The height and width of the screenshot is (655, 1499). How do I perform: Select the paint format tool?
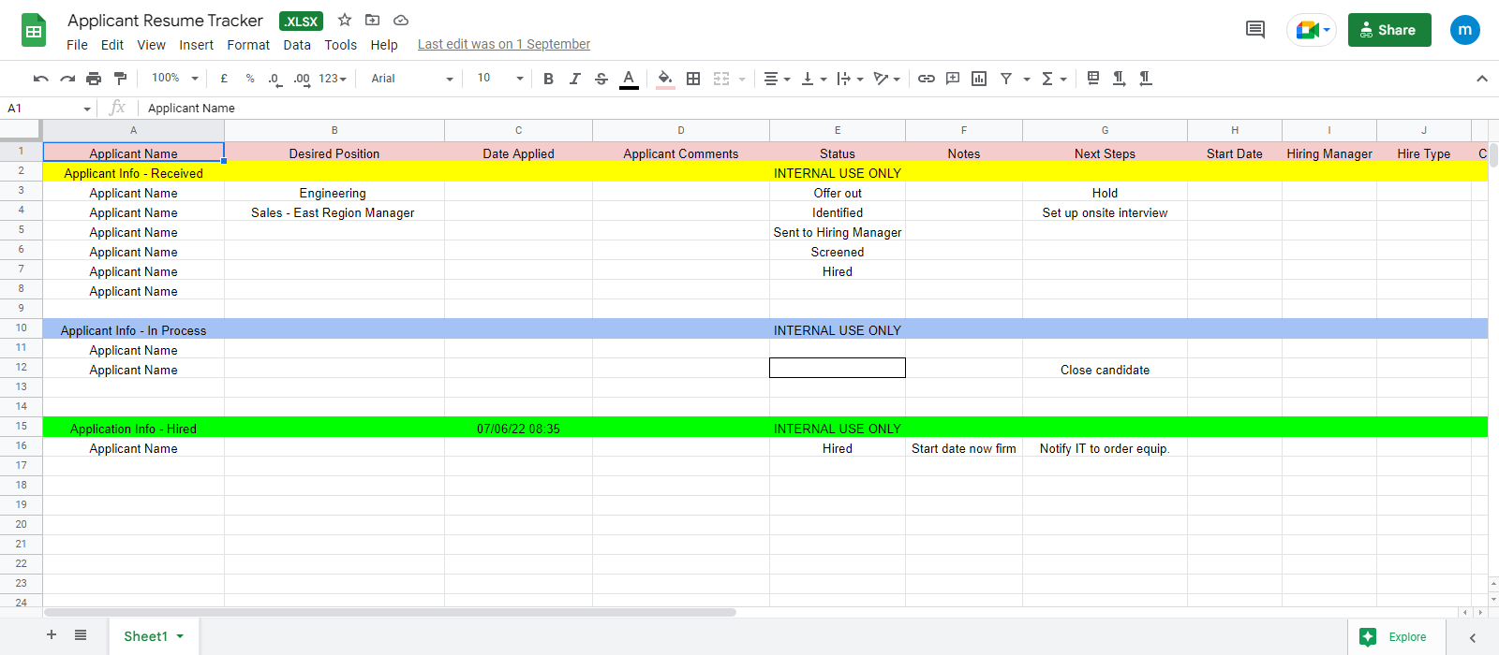tap(120, 79)
